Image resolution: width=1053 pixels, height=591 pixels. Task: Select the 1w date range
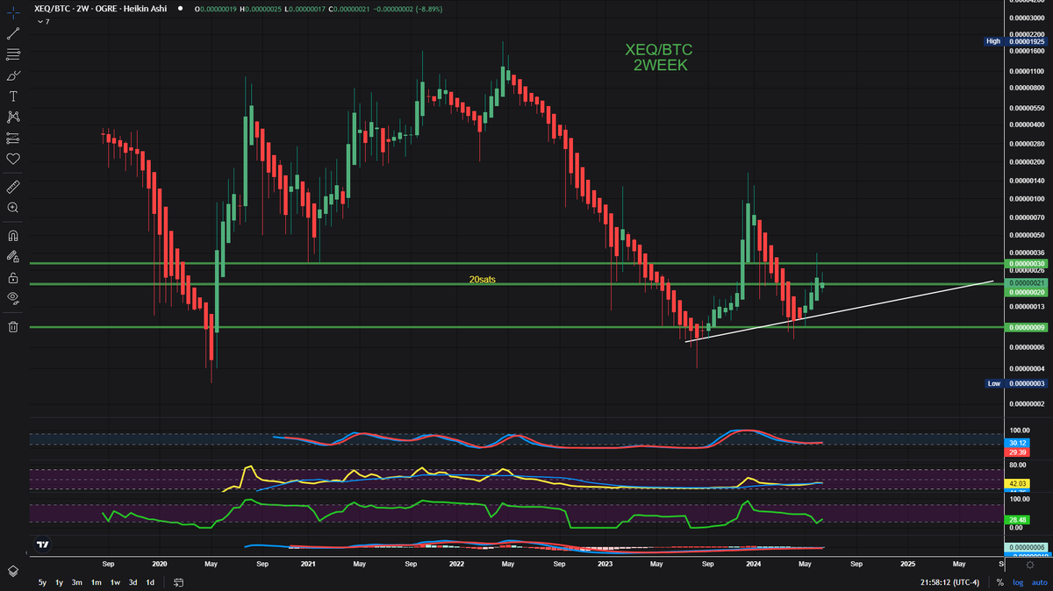coord(115,582)
